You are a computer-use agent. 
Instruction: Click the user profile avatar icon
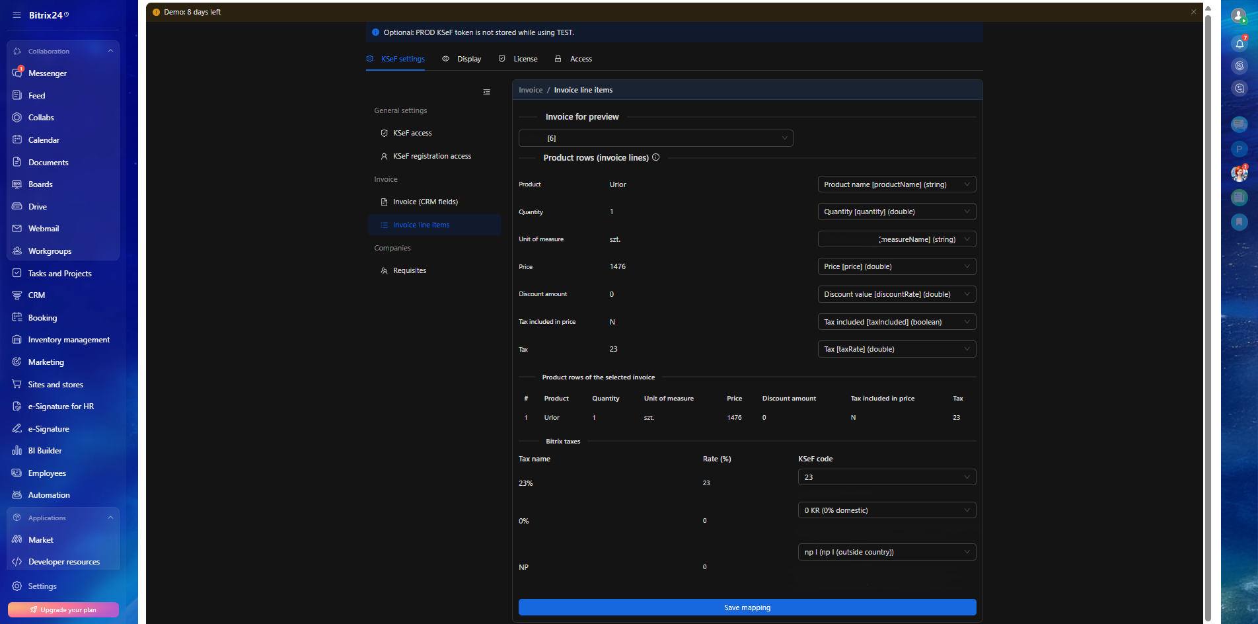click(1239, 15)
